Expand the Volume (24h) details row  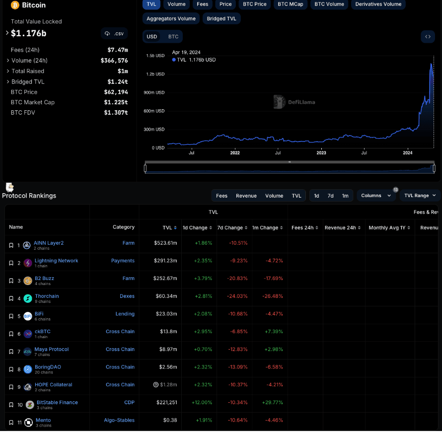[x=7, y=61]
